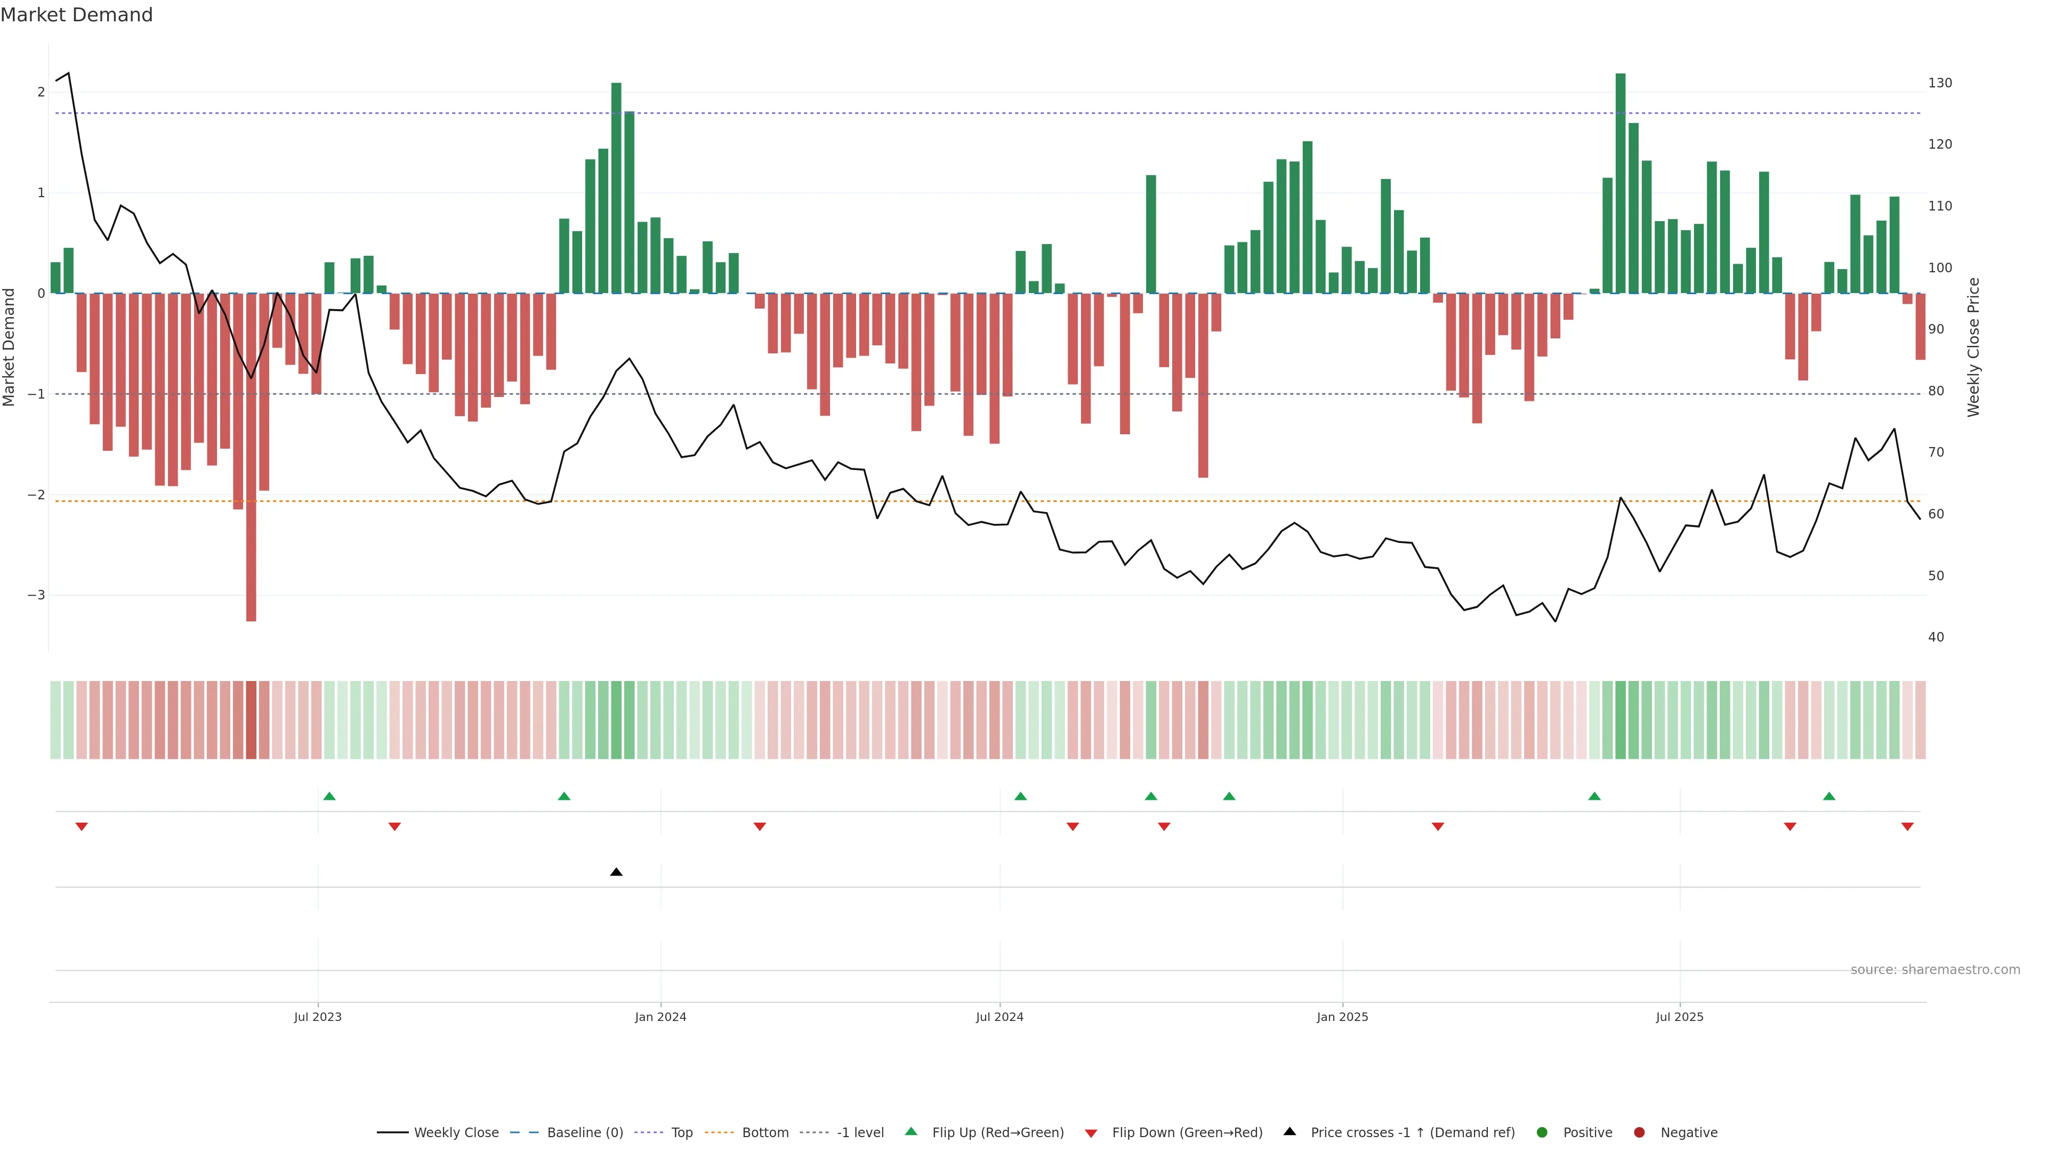2047x1151 pixels.
Task: Hide the Top dotted line via legend
Action: tap(681, 1132)
